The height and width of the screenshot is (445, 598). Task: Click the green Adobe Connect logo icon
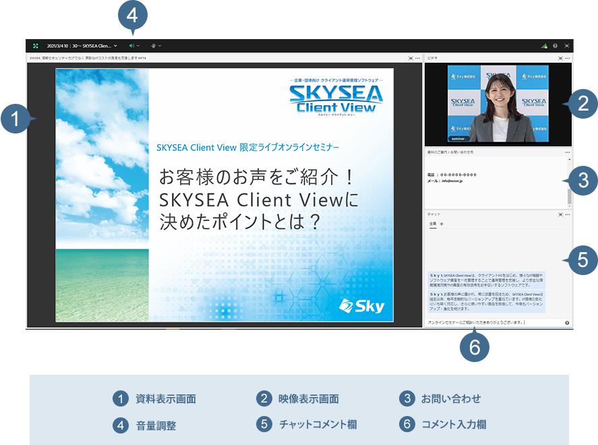[36, 46]
